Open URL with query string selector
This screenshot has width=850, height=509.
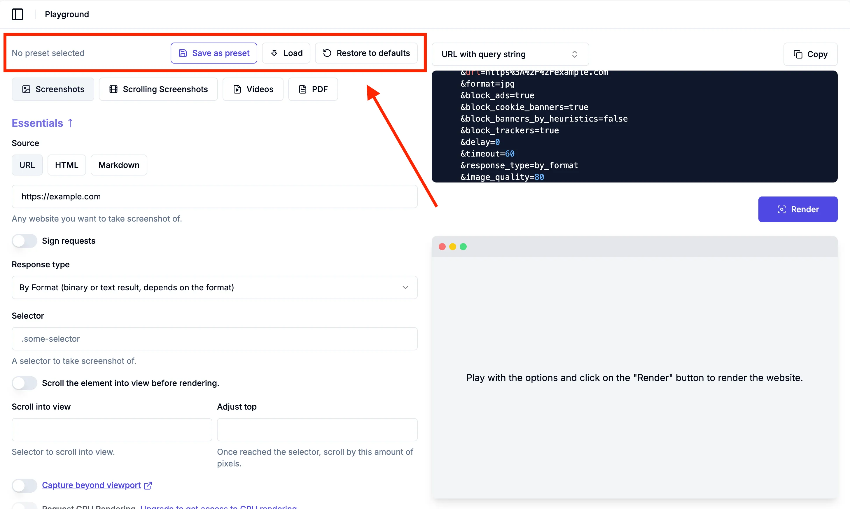[x=510, y=54]
